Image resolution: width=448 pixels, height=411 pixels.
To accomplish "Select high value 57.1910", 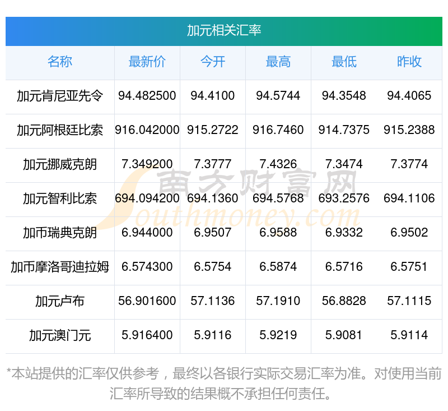I will point(278,301).
